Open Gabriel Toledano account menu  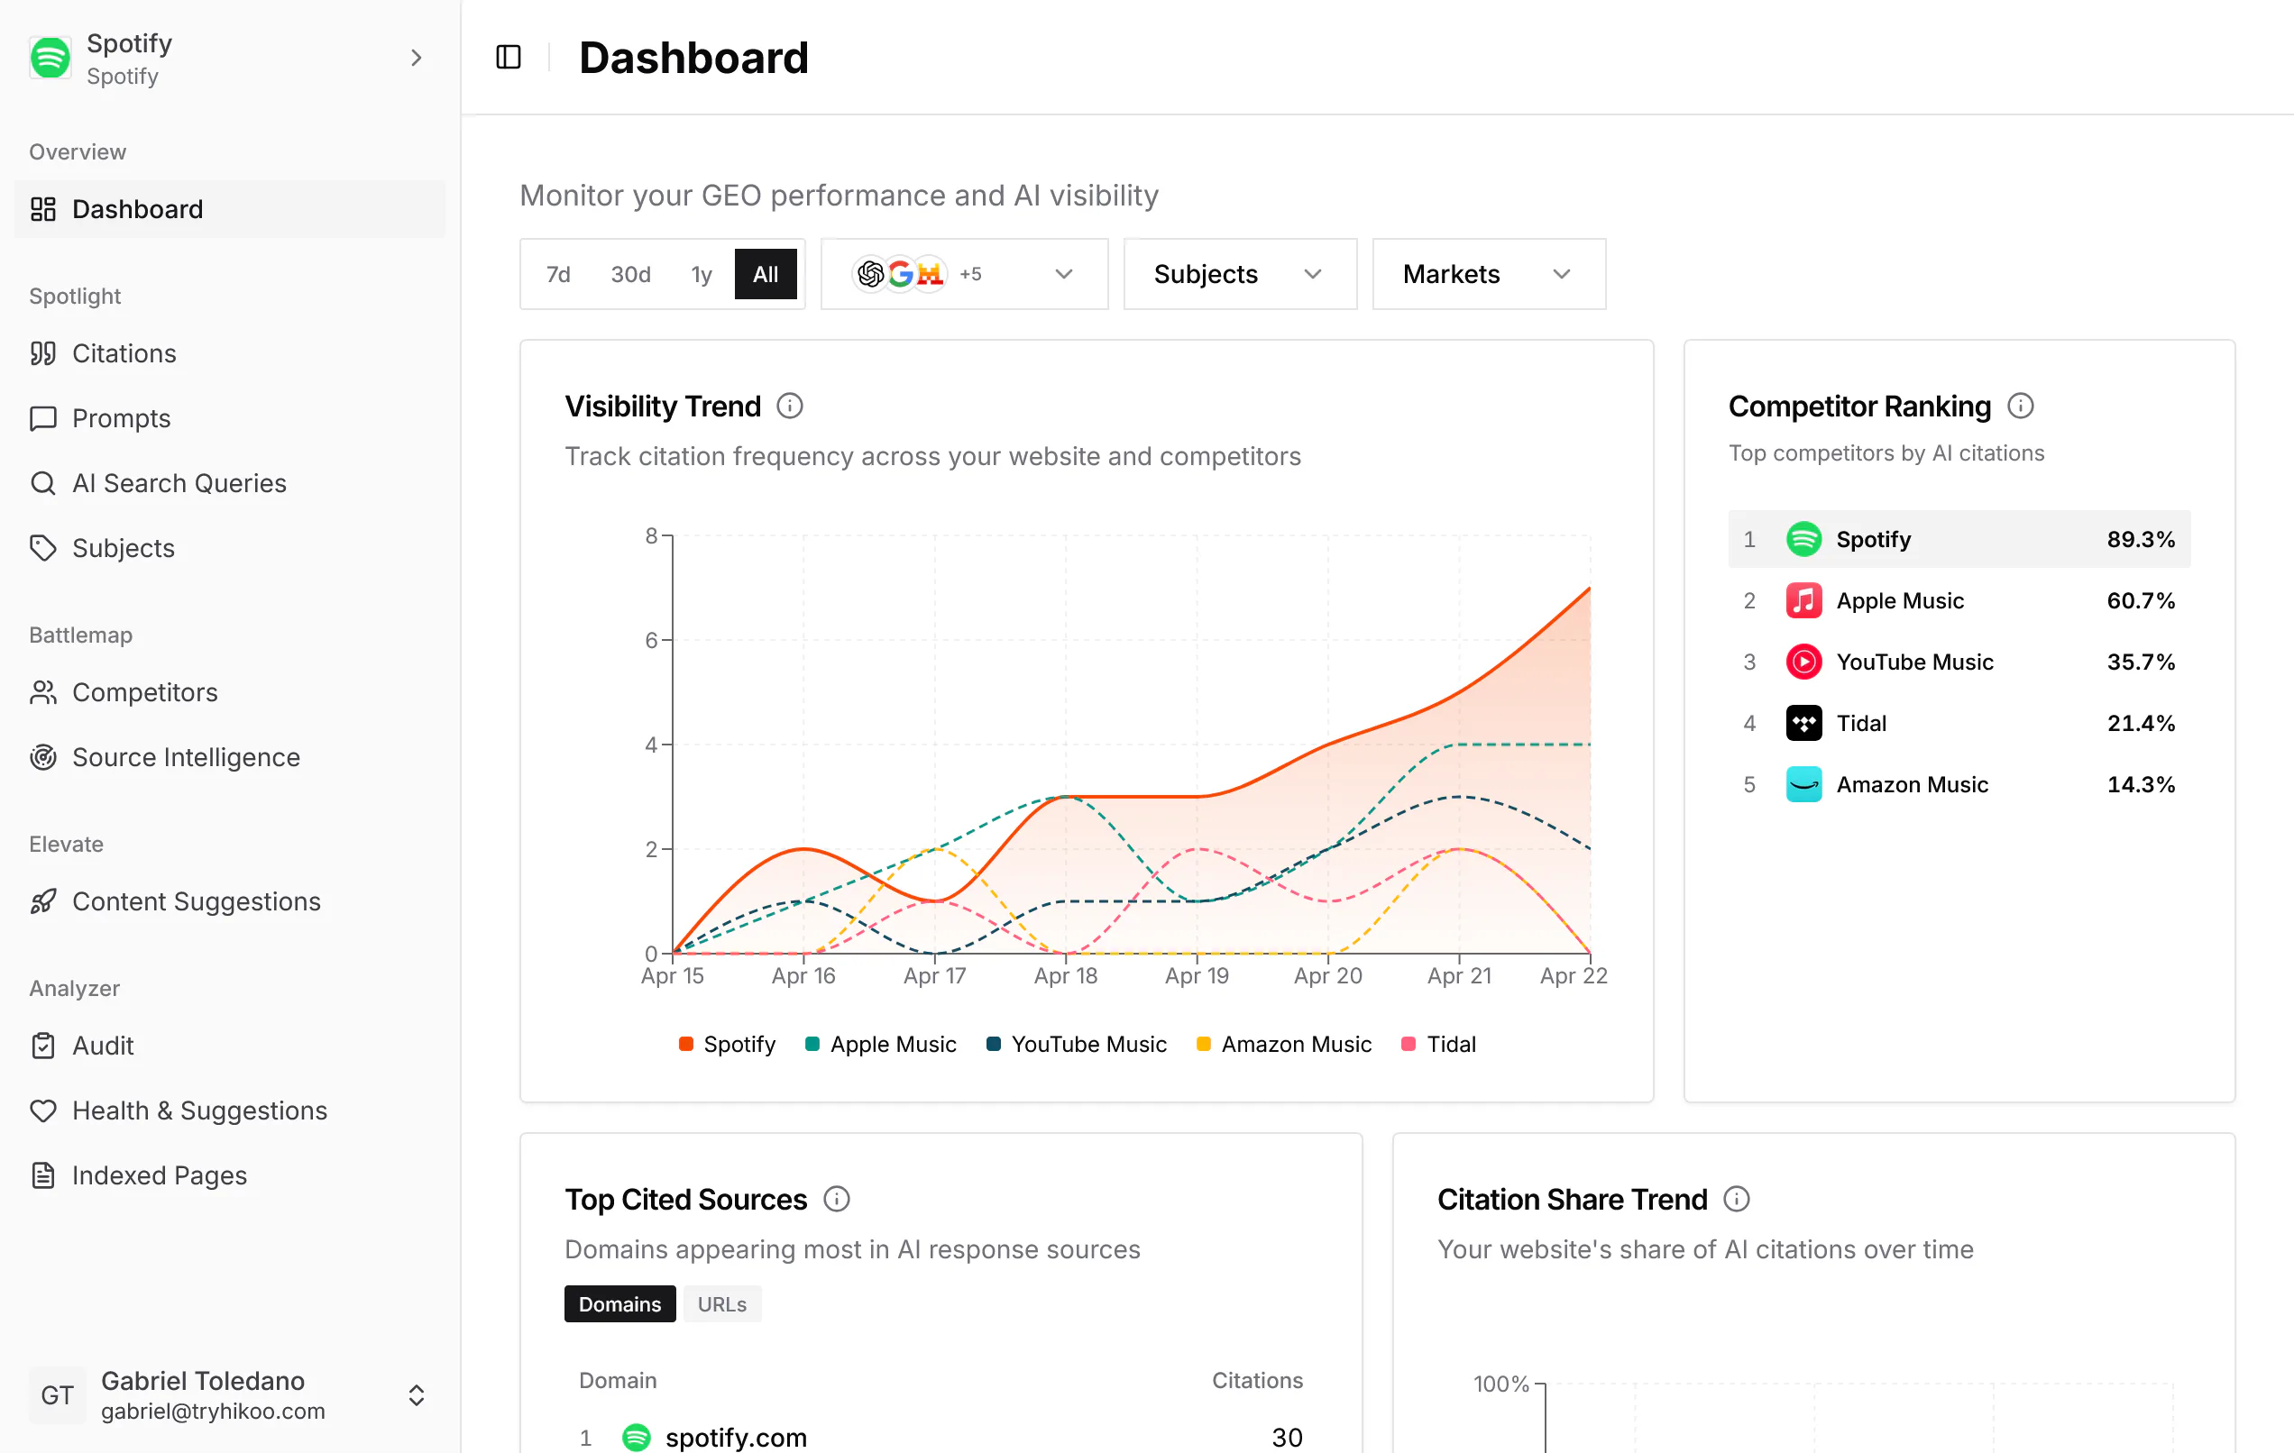[x=230, y=1395]
